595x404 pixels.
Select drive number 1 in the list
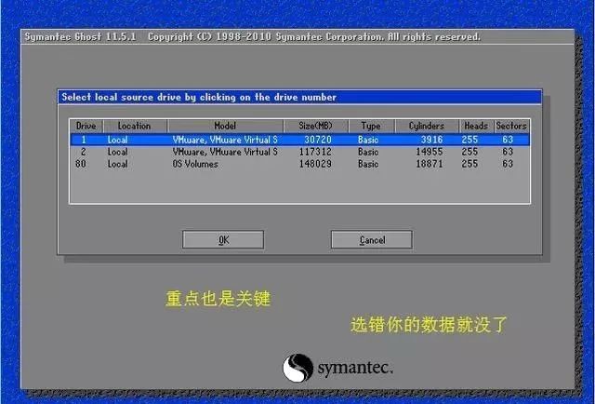pyautogui.click(x=300, y=140)
